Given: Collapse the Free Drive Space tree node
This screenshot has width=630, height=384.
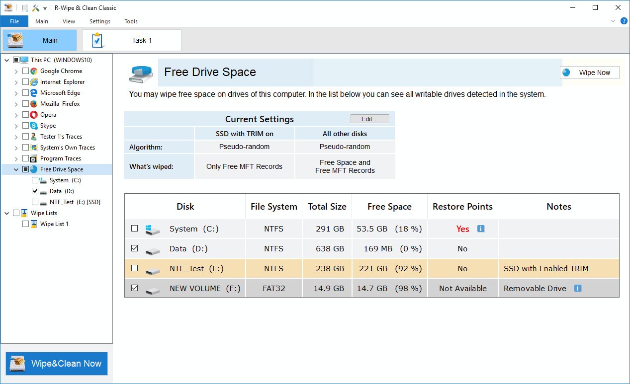Looking at the screenshot, I should click(16, 169).
